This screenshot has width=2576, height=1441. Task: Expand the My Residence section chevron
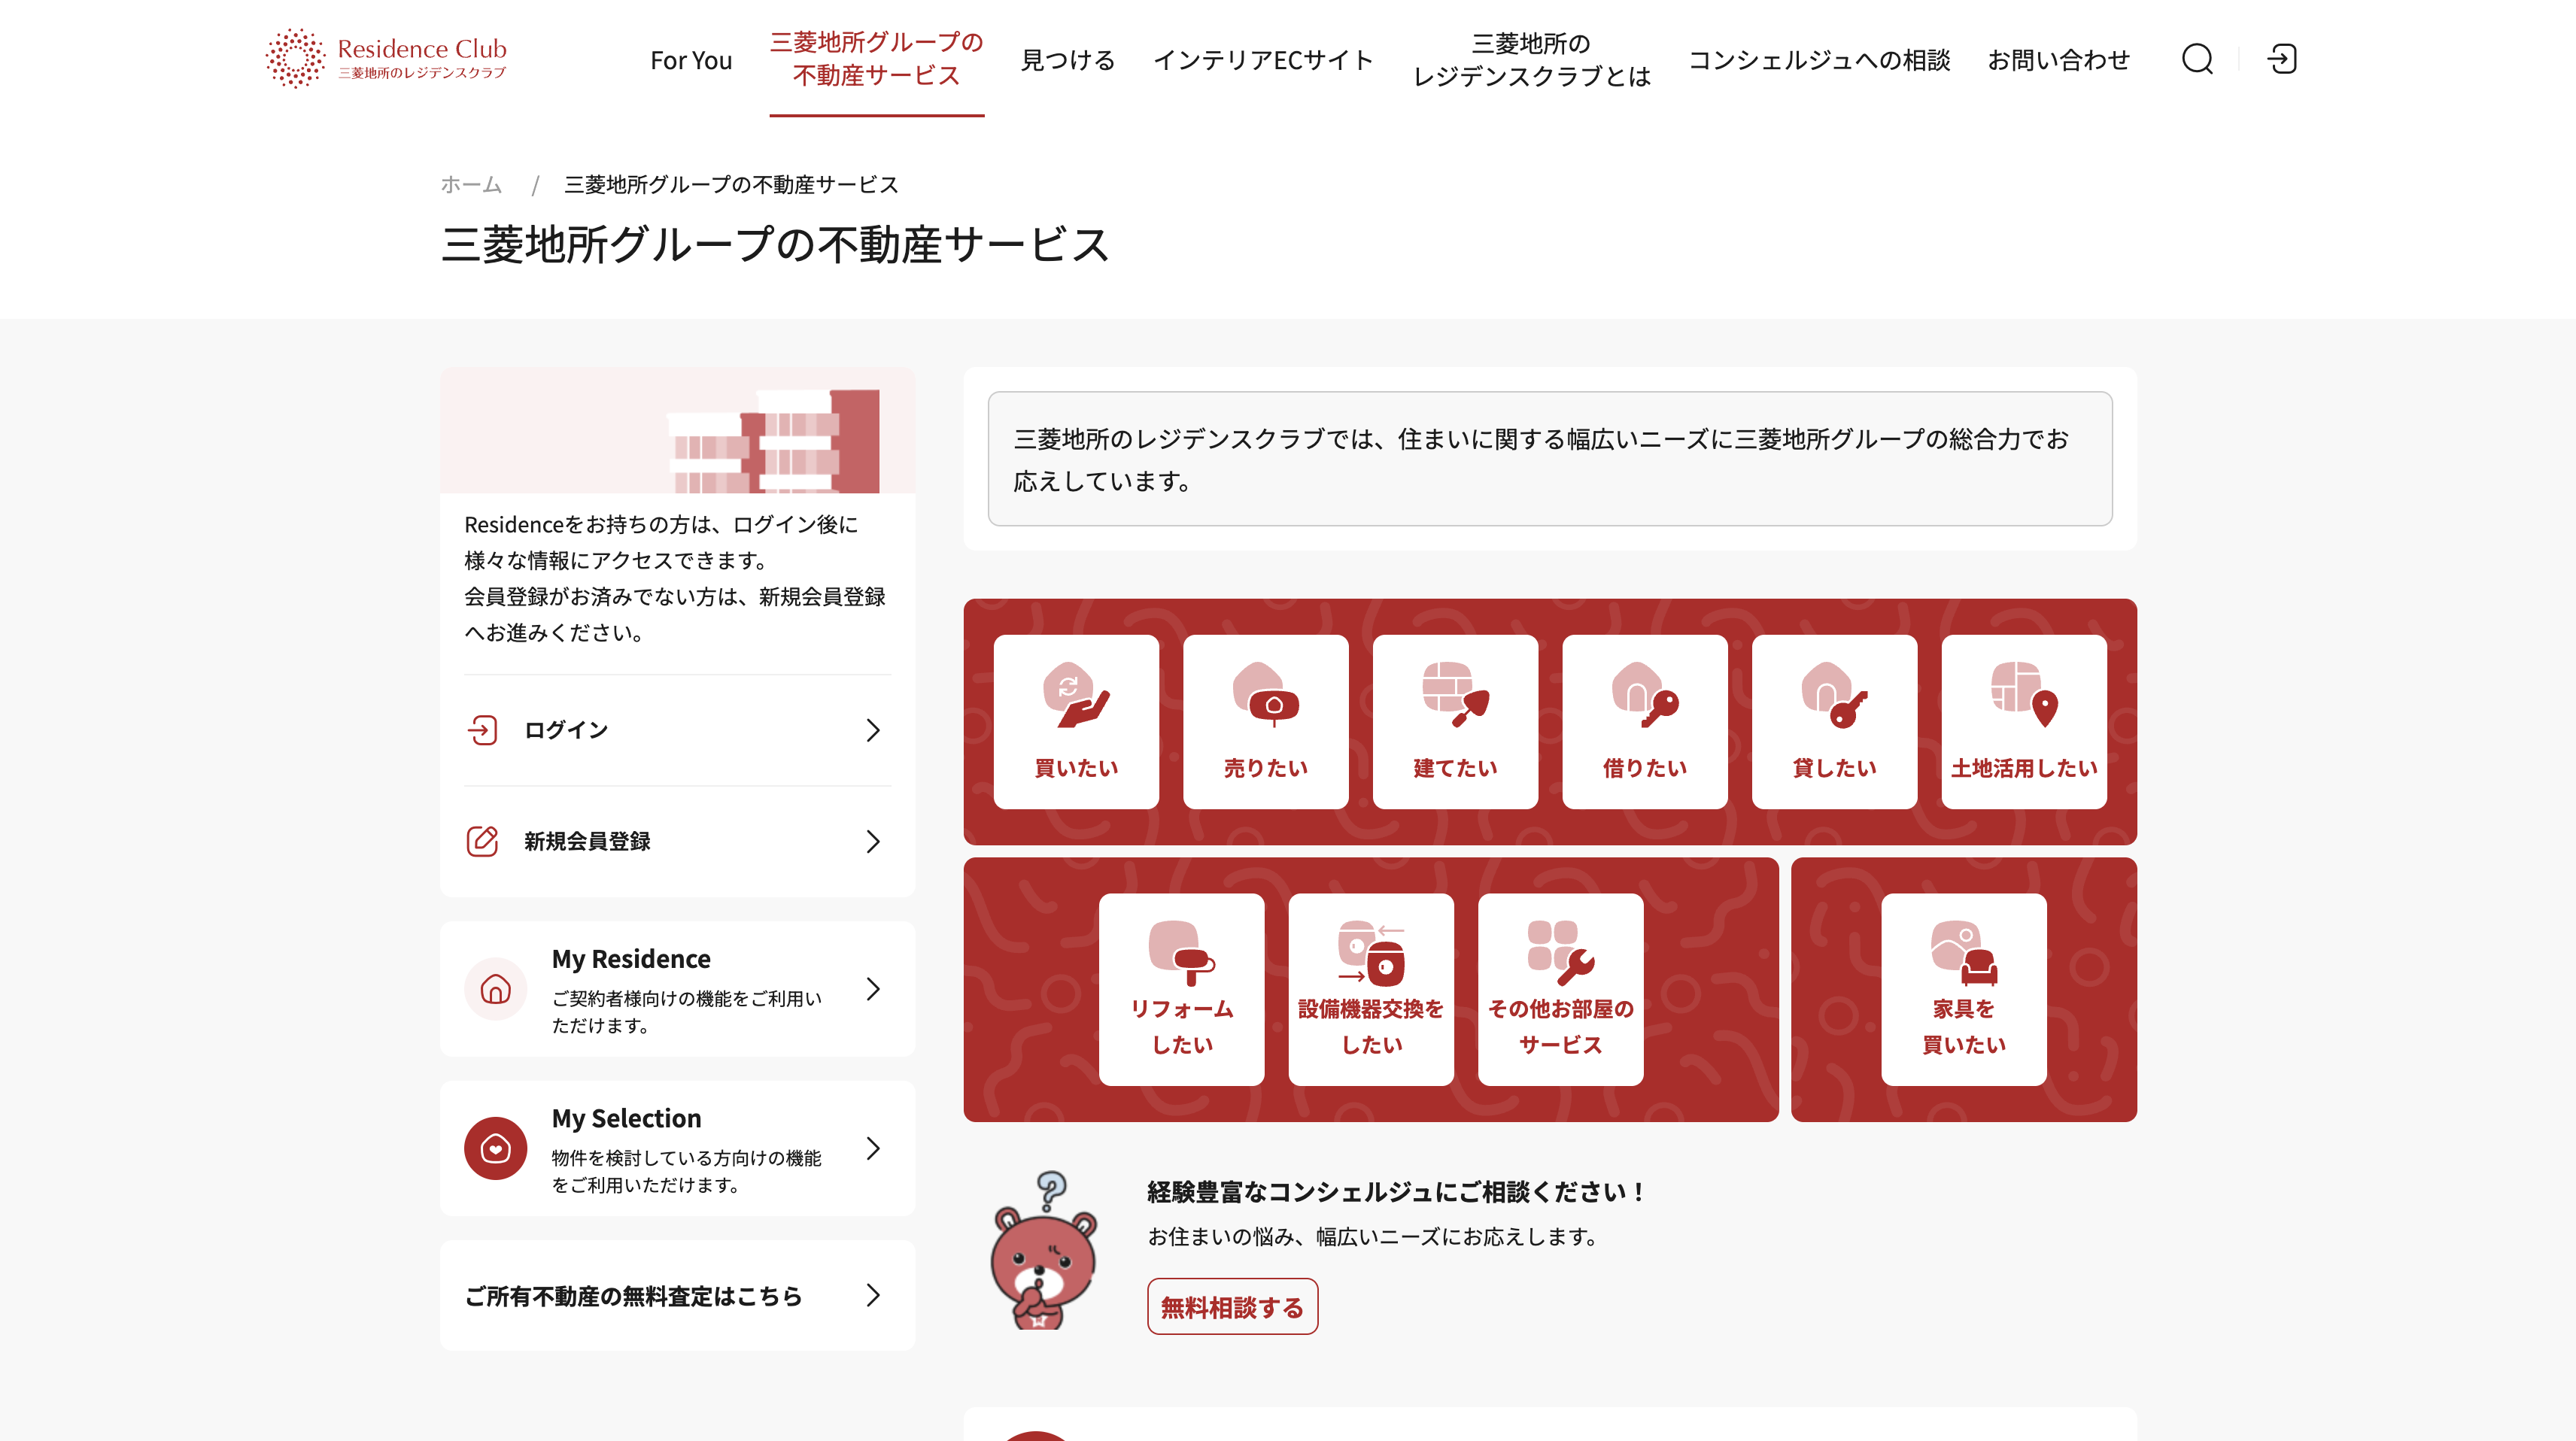tap(874, 990)
